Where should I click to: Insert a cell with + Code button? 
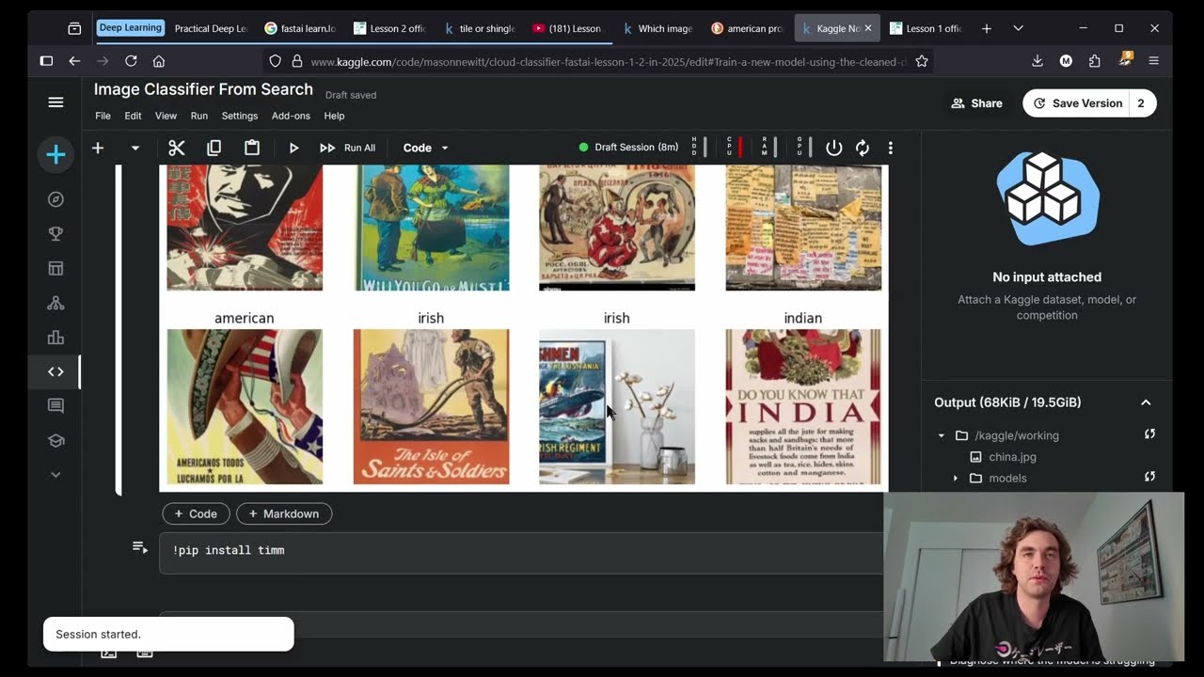196,513
